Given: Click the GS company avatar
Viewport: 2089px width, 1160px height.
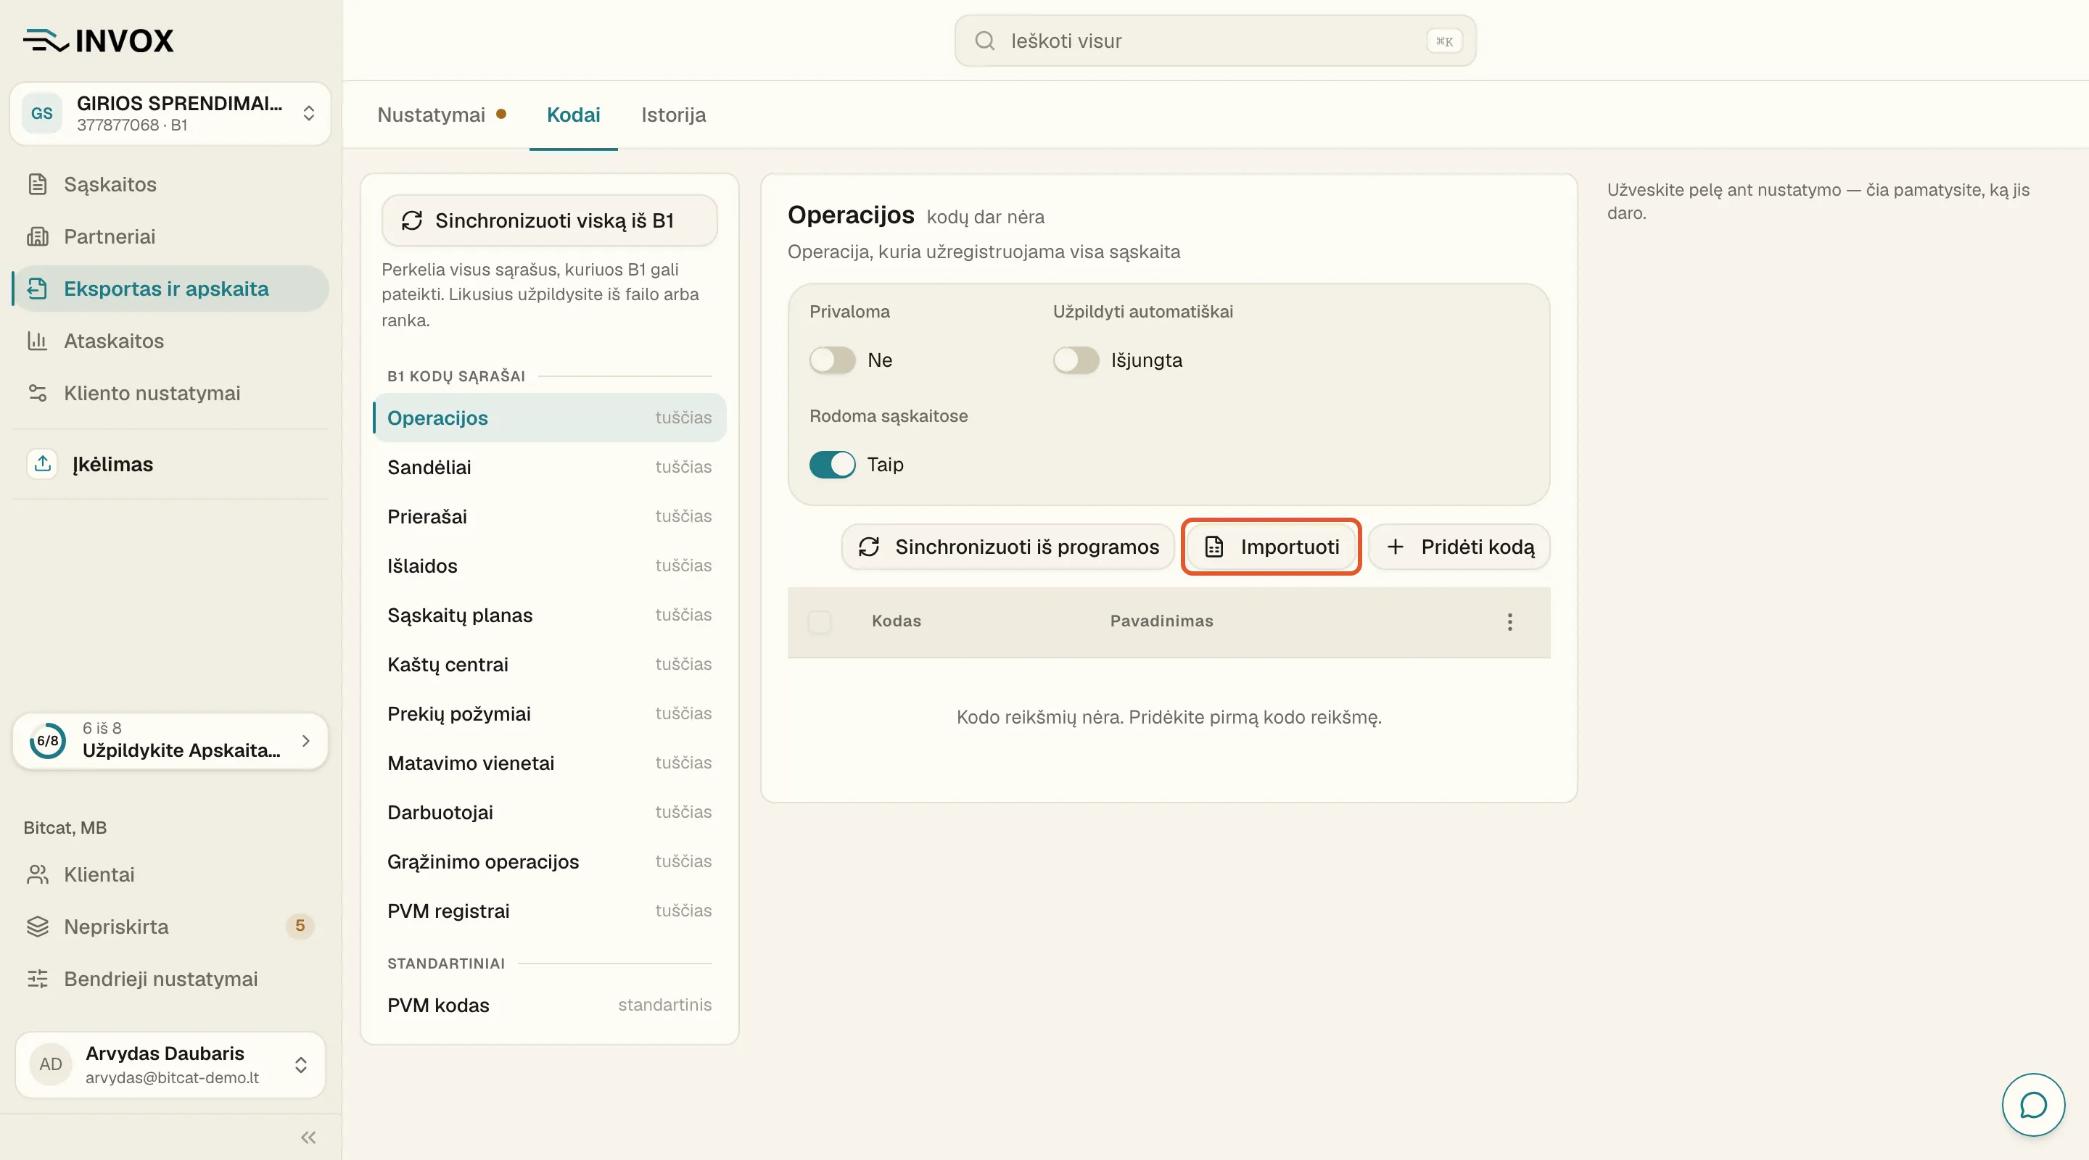Looking at the screenshot, I should (x=42, y=114).
